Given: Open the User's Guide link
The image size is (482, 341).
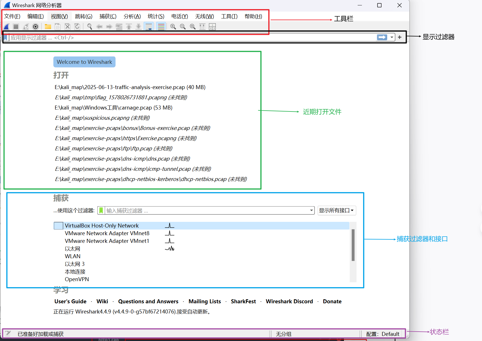Looking at the screenshot, I should click(70, 301).
